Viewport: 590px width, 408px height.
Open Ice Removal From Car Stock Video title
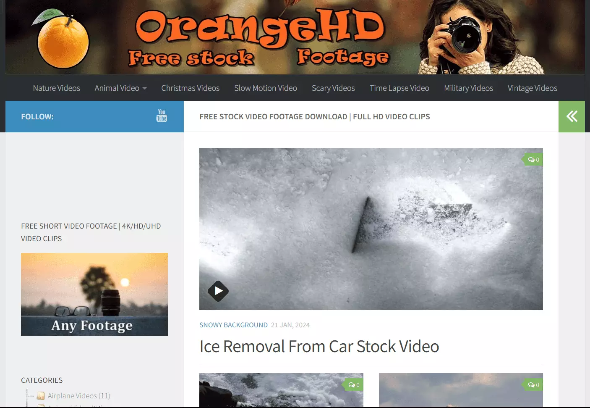(319, 347)
